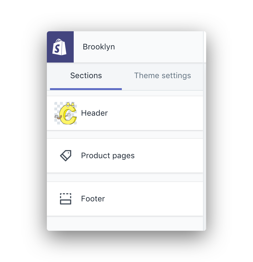This screenshot has width=253, height=262.
Task: Click empty space right of Header label
Action: click(x=156, y=113)
